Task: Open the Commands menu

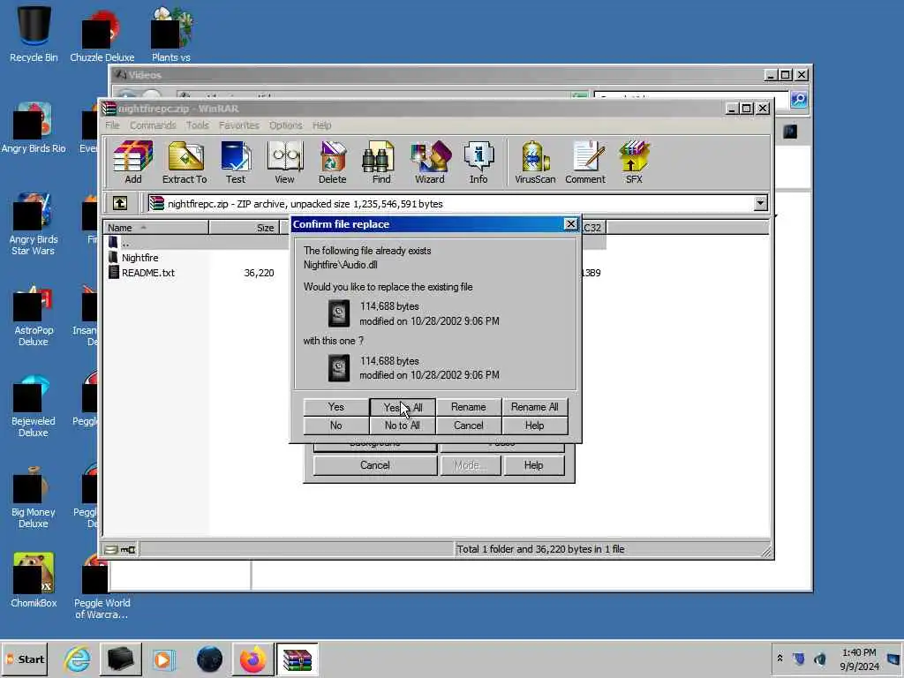Action: (153, 125)
